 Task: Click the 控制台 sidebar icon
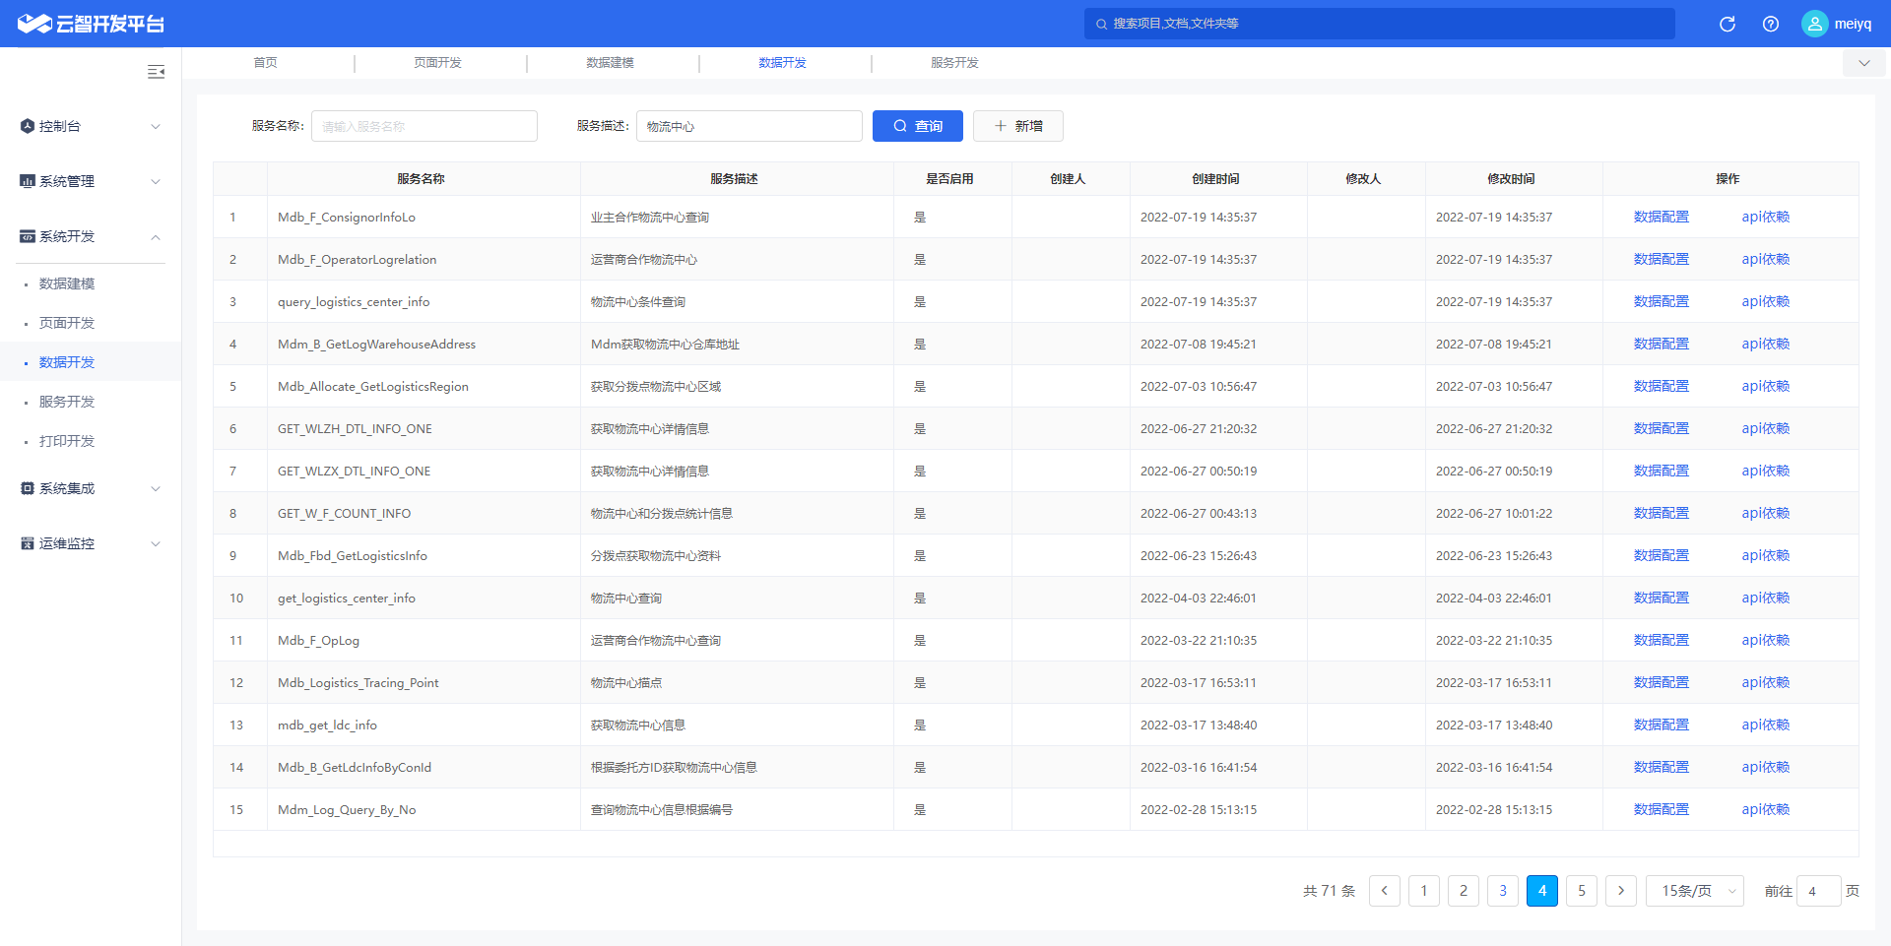pos(28,126)
